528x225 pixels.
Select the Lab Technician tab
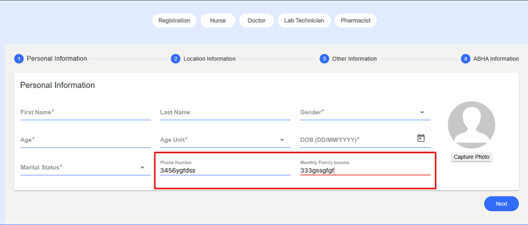coord(304,21)
